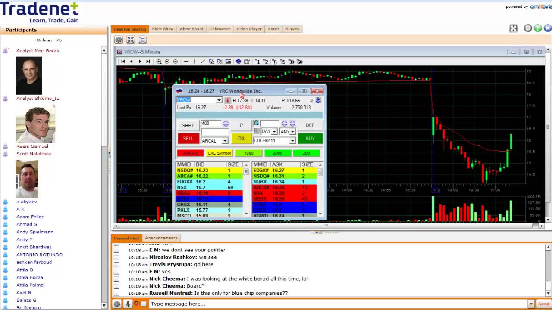Toggle the small checkbox left of message input
This screenshot has height=310, width=552.
pyautogui.click(x=144, y=304)
